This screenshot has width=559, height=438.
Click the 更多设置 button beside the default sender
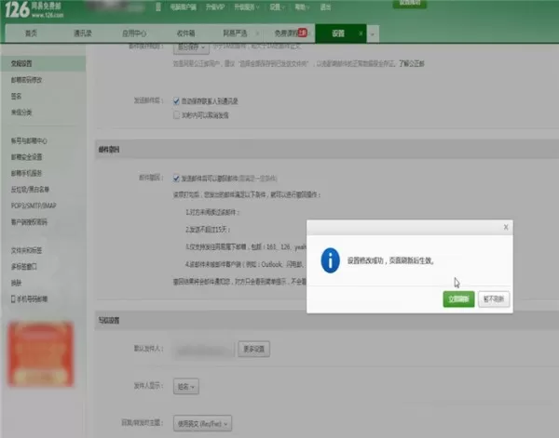click(x=253, y=349)
